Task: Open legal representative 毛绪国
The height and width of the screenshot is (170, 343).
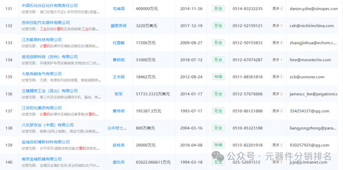Action: pos(118,9)
